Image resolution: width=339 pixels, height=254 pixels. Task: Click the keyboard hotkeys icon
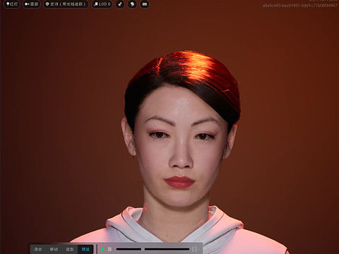145,4
